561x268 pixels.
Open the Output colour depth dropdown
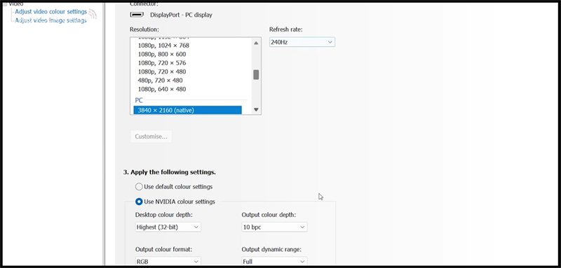(x=274, y=227)
